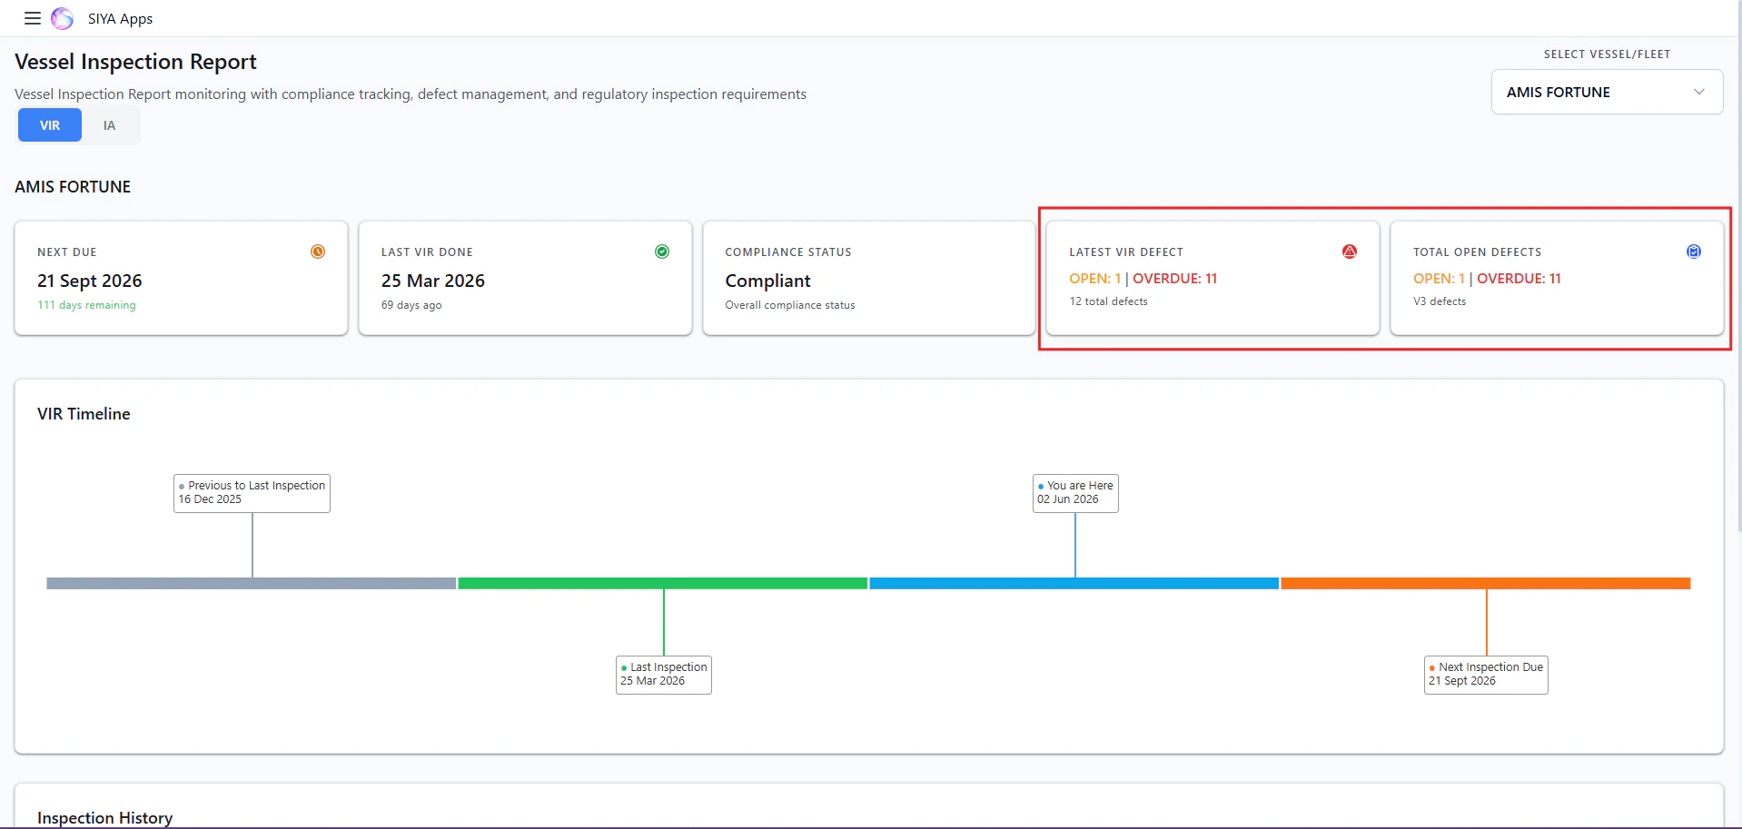
Task: Click the blue clipboard icon on Total Open Defects card
Action: pyautogui.click(x=1694, y=252)
